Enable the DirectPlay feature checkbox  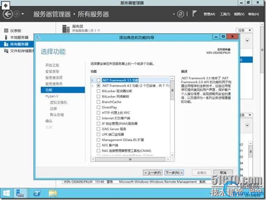[98, 107]
